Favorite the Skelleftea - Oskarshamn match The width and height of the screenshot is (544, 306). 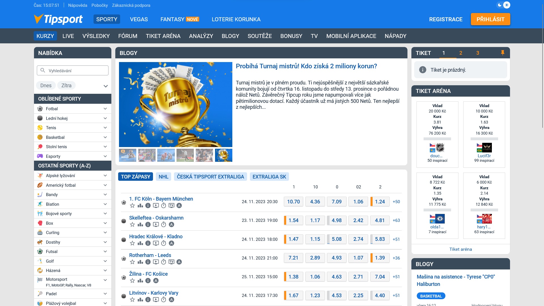[x=132, y=225]
